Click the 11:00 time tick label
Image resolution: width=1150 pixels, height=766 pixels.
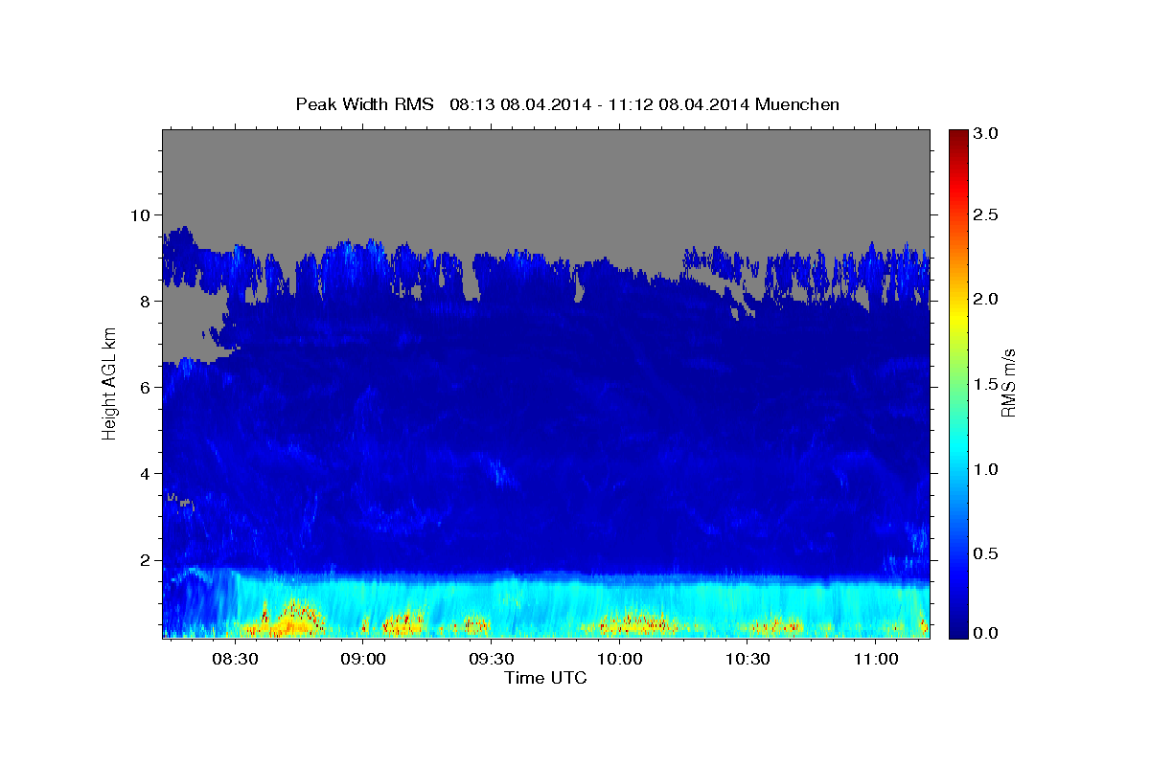pos(875,659)
